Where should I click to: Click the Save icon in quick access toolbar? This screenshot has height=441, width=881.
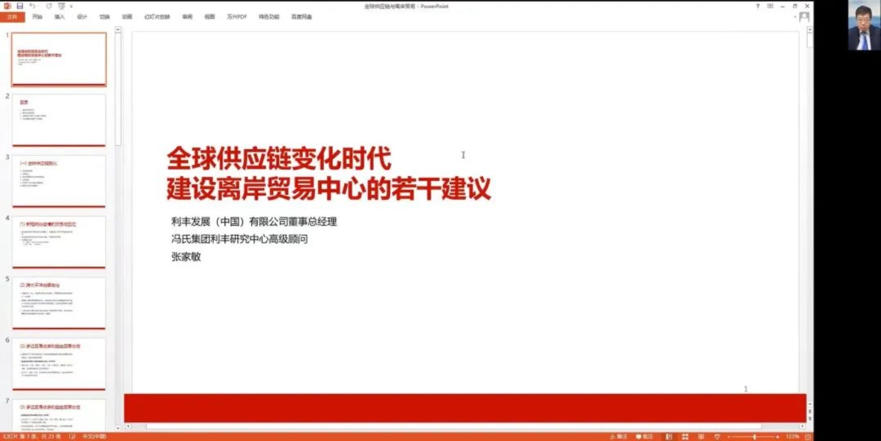point(20,6)
